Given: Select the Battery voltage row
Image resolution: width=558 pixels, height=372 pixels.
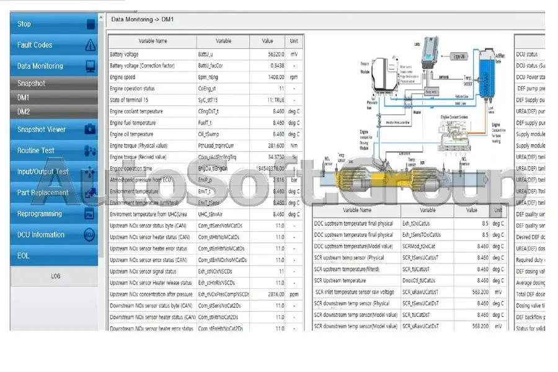Looking at the screenshot, I should click(x=206, y=55).
